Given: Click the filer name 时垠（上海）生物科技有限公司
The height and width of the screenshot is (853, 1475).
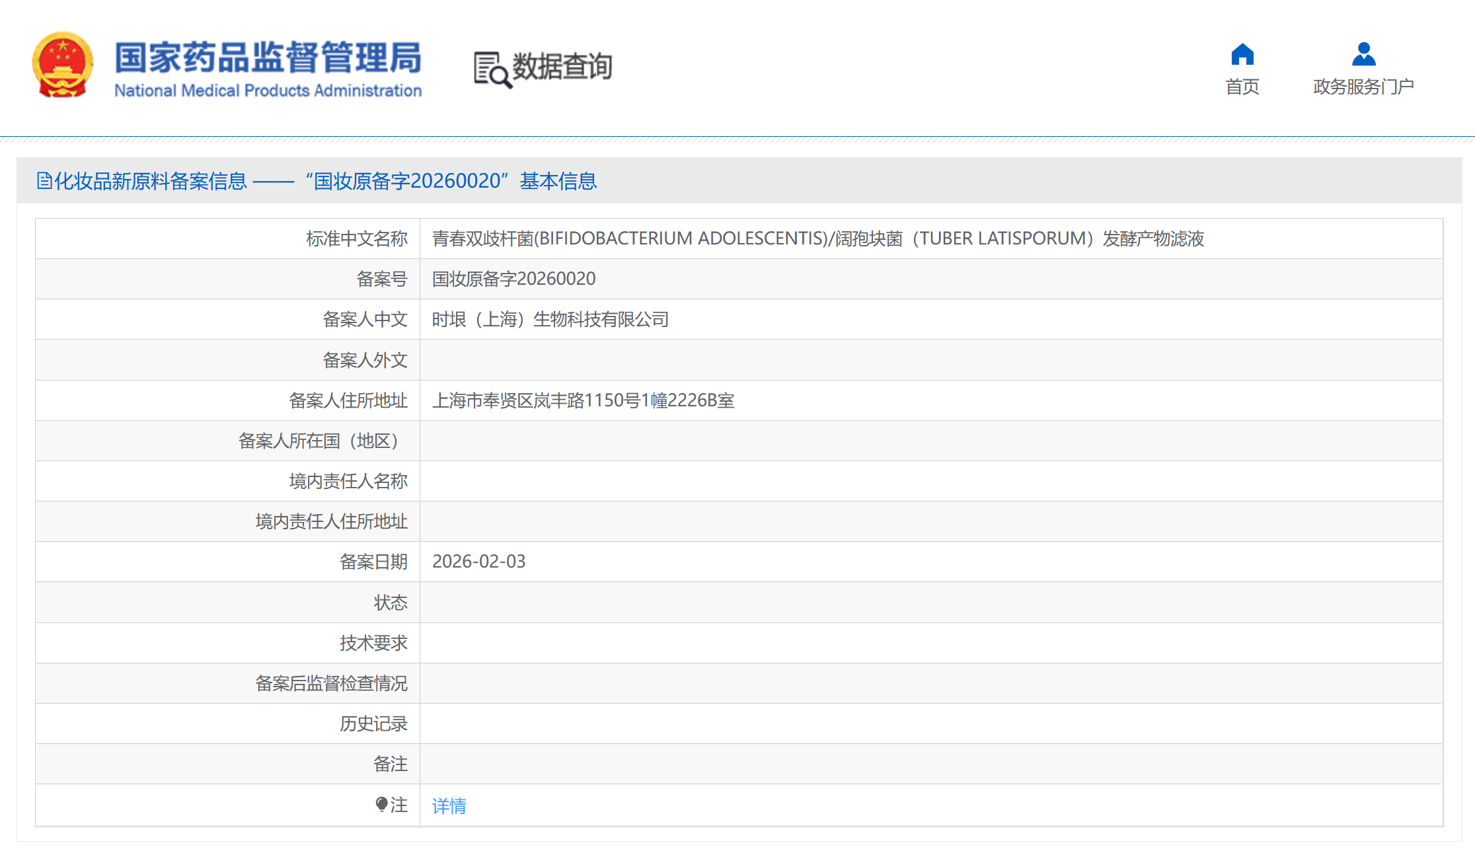Looking at the screenshot, I should click(x=550, y=320).
